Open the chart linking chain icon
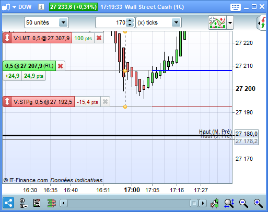Screen dimensions: 268x212 [23, 203]
